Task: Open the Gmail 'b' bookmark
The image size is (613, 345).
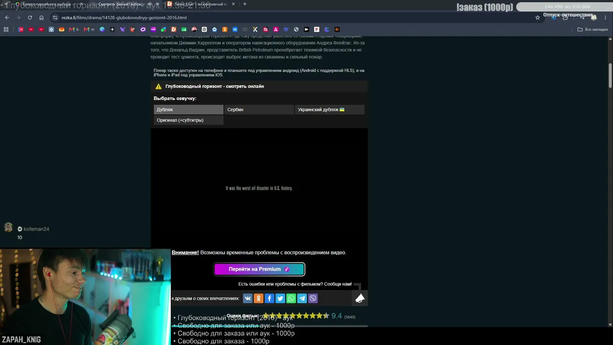Action: [74, 29]
